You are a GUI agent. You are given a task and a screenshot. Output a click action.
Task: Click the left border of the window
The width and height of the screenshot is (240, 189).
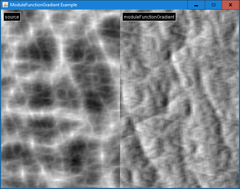[x=0, y=100]
